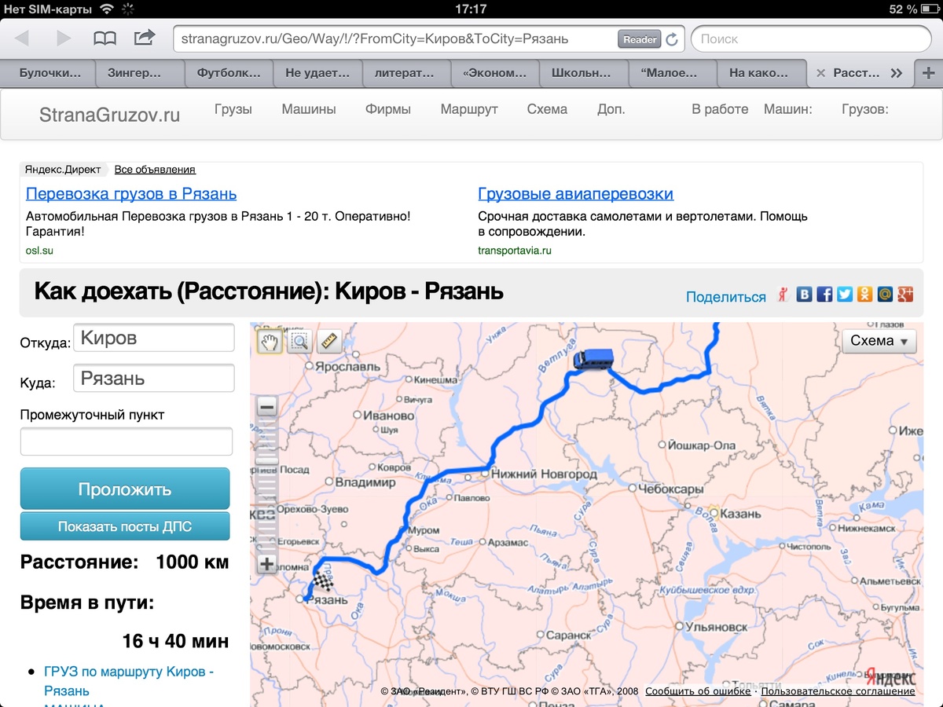Image resolution: width=943 pixels, height=707 pixels.
Task: Click В работе header link
Action: click(x=720, y=109)
